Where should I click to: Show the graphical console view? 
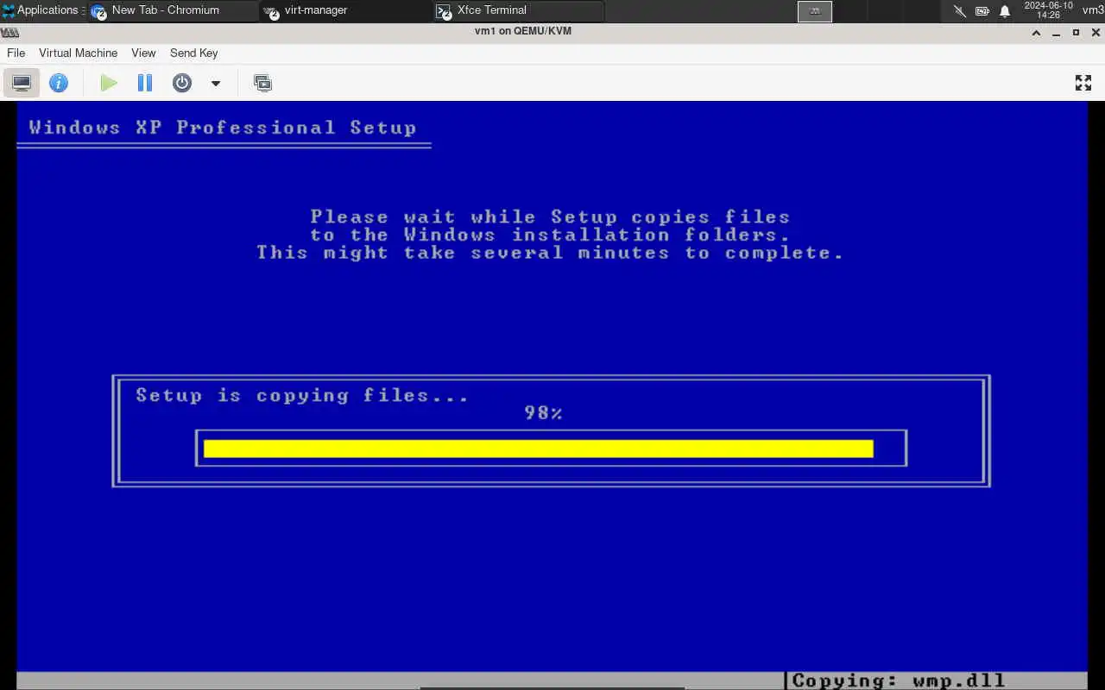[22, 83]
